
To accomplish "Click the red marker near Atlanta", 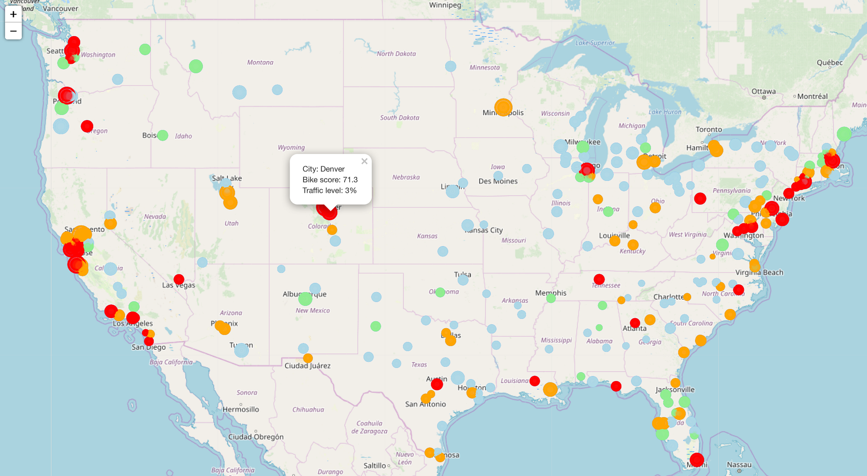I will pyautogui.click(x=635, y=323).
